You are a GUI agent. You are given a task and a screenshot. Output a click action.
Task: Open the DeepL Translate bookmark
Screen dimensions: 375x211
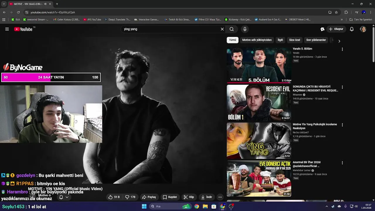click(x=117, y=20)
